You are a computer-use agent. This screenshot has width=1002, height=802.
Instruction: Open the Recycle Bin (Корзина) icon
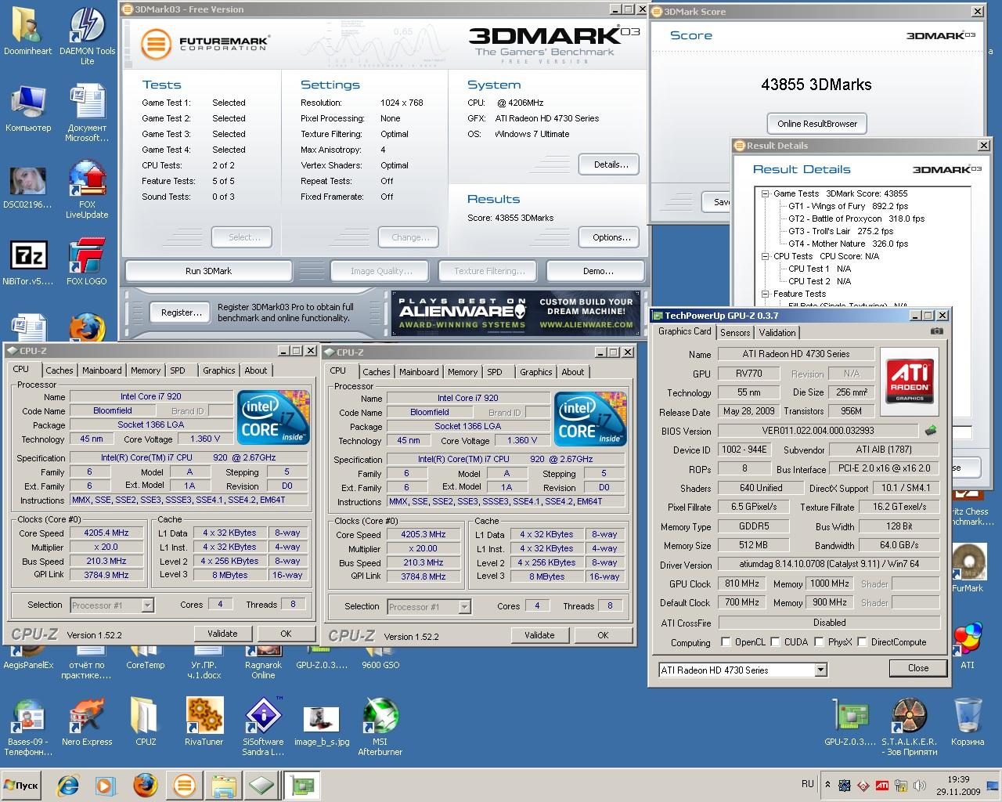click(x=968, y=722)
